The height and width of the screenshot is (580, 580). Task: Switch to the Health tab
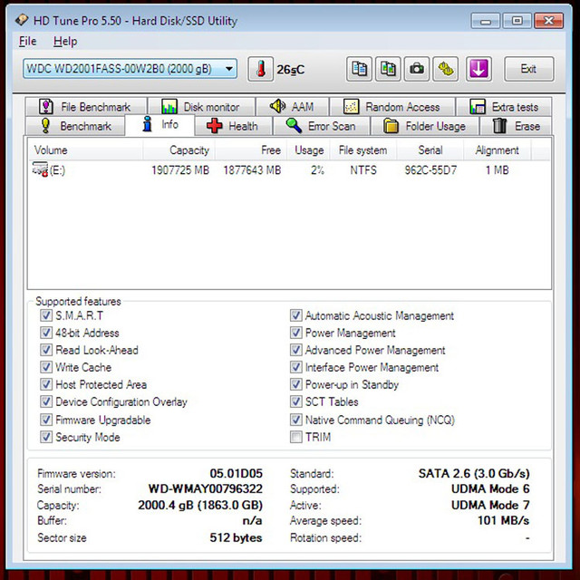point(233,126)
